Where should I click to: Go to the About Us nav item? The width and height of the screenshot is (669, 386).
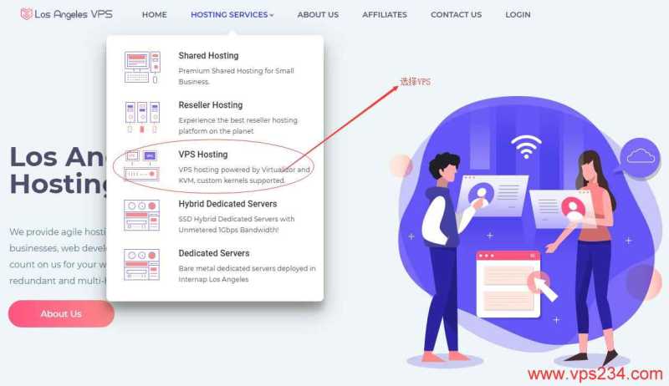[x=318, y=14]
